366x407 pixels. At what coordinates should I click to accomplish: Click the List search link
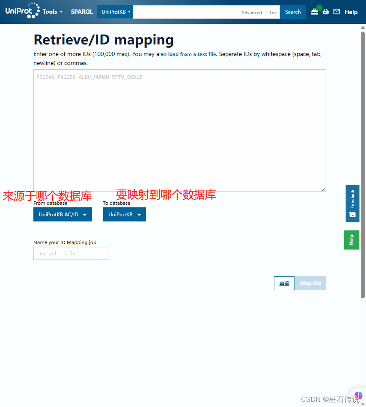pyautogui.click(x=273, y=12)
